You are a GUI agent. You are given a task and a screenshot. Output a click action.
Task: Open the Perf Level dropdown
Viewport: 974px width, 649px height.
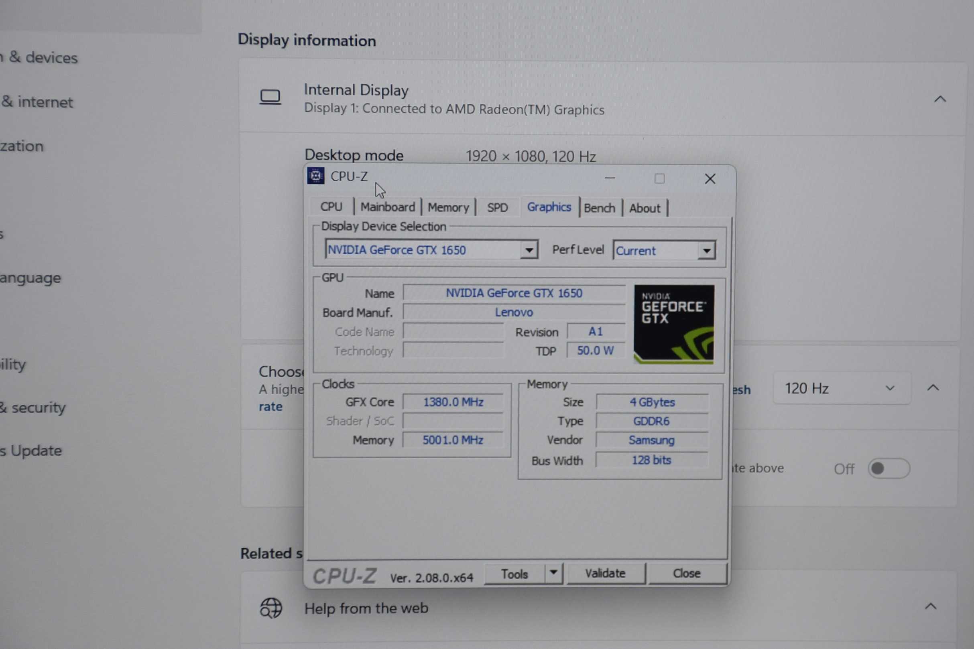706,250
